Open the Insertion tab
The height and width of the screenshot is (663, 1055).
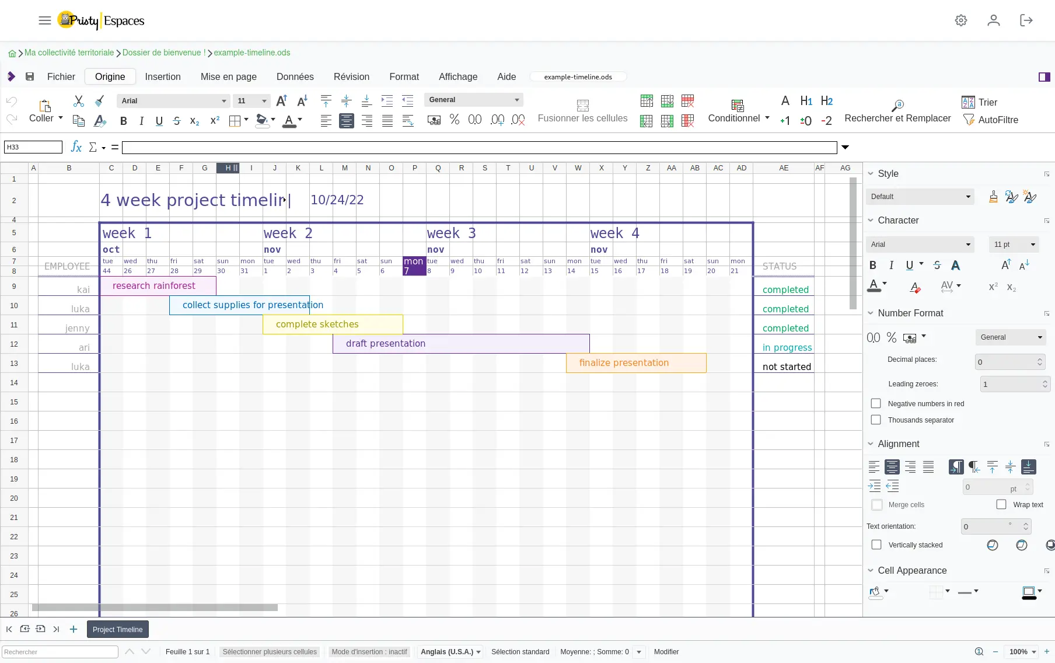tap(163, 77)
